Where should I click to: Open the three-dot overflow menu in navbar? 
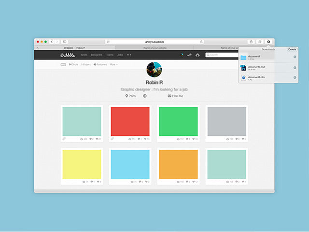[129, 55]
